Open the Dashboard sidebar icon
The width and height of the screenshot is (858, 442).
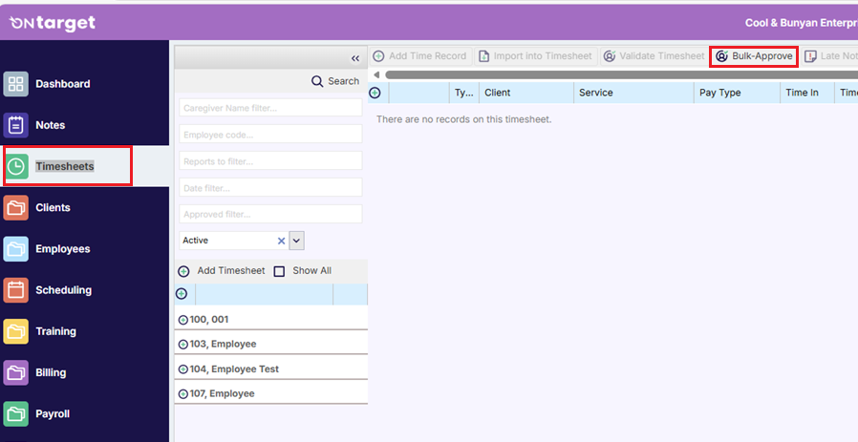coord(16,84)
